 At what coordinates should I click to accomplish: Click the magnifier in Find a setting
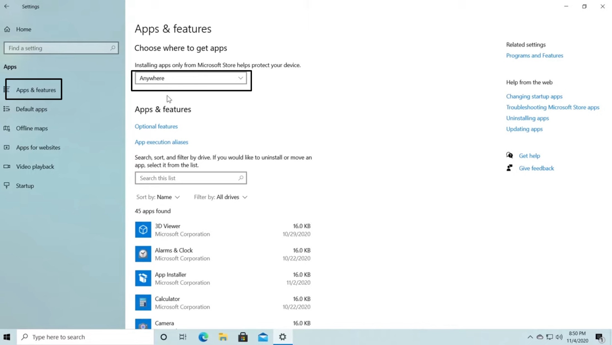(x=112, y=48)
